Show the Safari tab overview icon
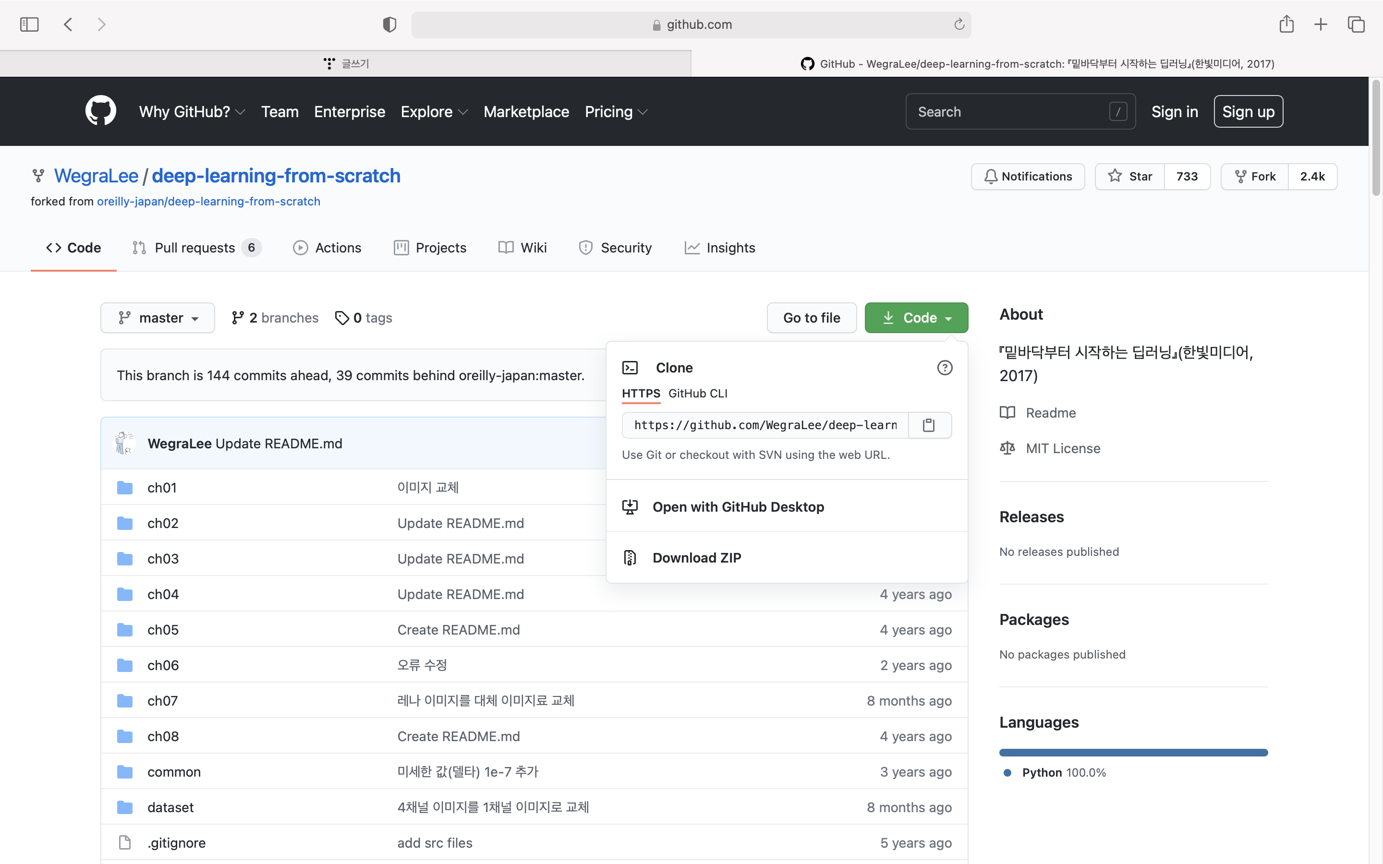This screenshot has height=864, width=1383. tap(1356, 24)
